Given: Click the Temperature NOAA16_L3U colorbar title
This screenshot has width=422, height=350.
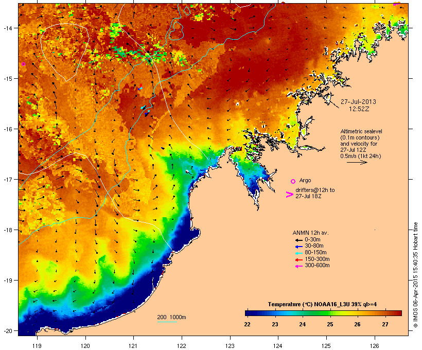Looking at the screenshot, I should coord(322,304).
